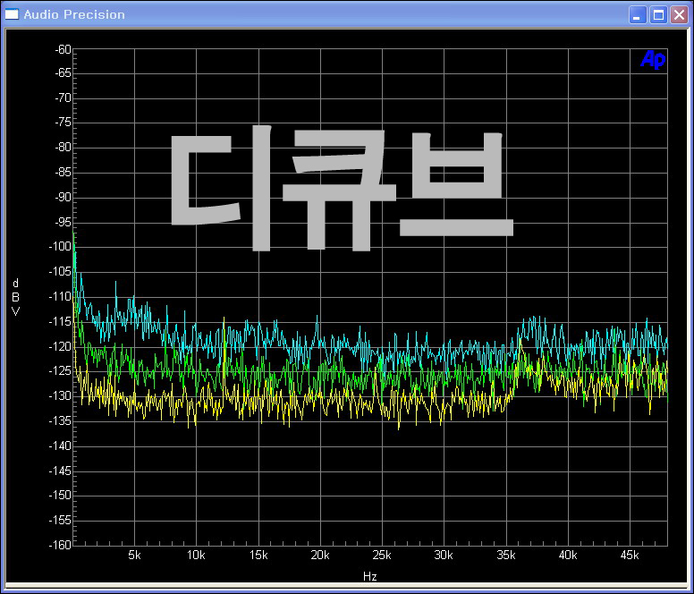Click the 5k frequency tick label
Viewport: 694px width, 594px height.
click(x=134, y=556)
